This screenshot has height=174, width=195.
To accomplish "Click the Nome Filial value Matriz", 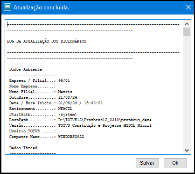I will tap(65, 92).
